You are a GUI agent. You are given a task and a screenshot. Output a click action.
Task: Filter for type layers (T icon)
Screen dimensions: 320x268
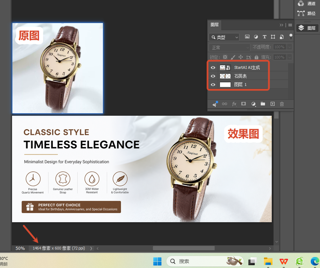pos(265,37)
